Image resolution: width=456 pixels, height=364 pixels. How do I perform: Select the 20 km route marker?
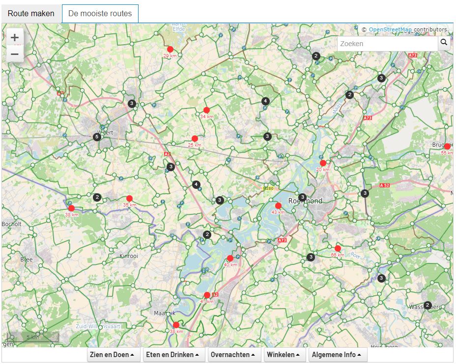click(x=323, y=162)
